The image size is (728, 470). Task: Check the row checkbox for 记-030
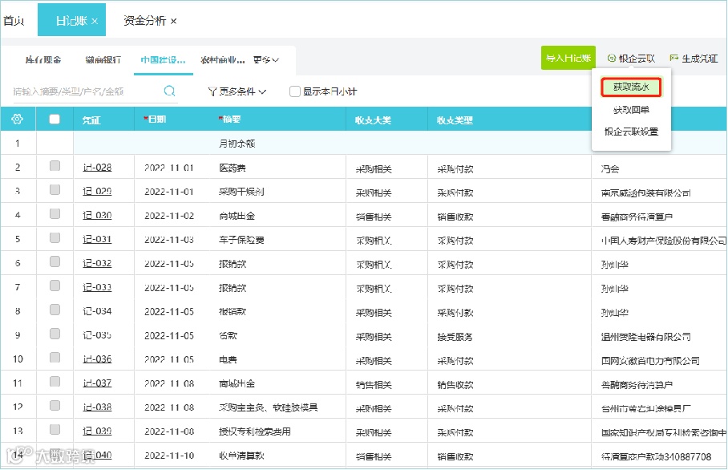55,213
